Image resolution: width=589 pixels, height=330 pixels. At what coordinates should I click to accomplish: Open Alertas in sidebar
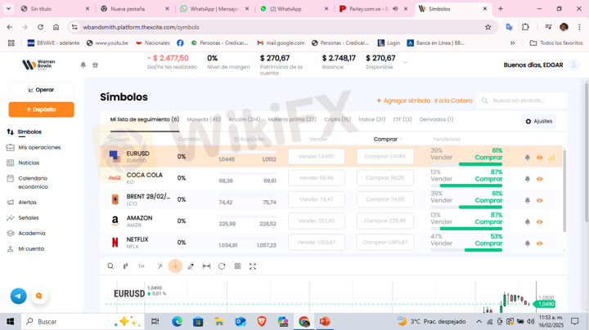(x=22, y=202)
